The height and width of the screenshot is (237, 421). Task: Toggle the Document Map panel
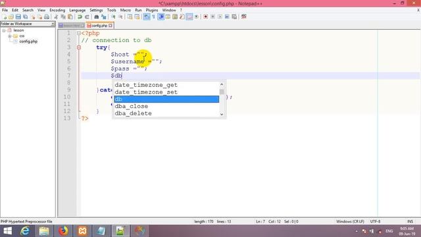click(175, 16)
